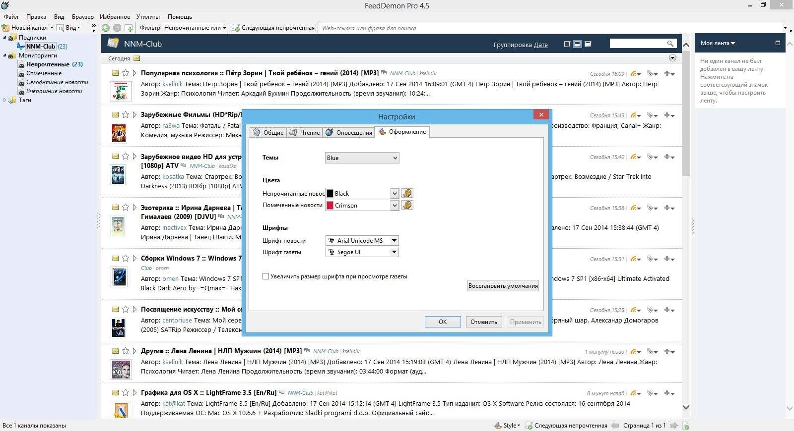This screenshot has width=794, height=431.
Task: Star the Сборки Windows 7 news item
Action: [x=126, y=258]
